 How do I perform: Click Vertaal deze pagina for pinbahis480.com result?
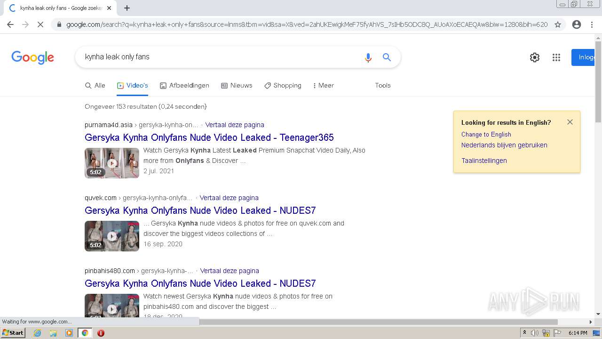pyautogui.click(x=230, y=271)
